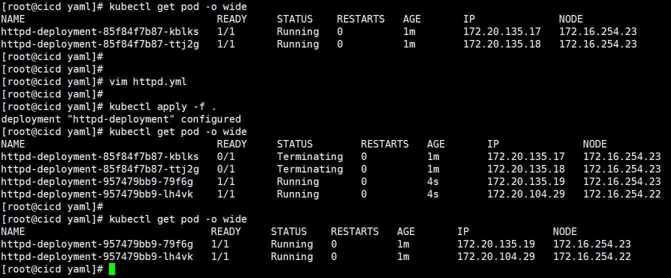Click the 4s age of pod 79f6g
The height and width of the screenshot is (278, 671).
click(x=433, y=181)
